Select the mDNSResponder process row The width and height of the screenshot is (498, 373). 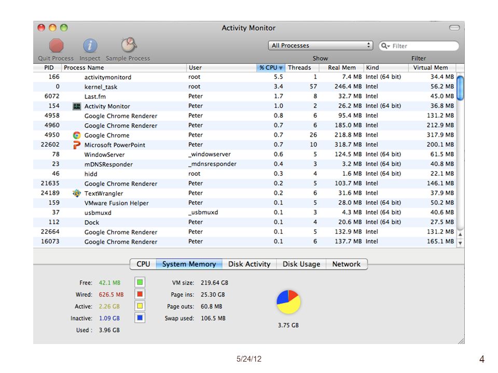tap(244, 164)
